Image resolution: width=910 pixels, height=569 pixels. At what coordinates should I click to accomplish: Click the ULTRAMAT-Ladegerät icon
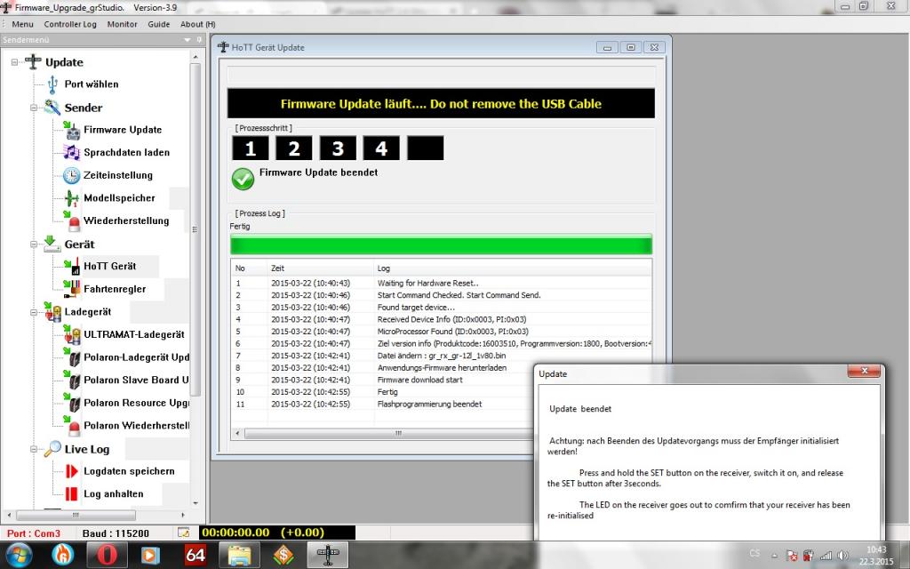(71, 335)
